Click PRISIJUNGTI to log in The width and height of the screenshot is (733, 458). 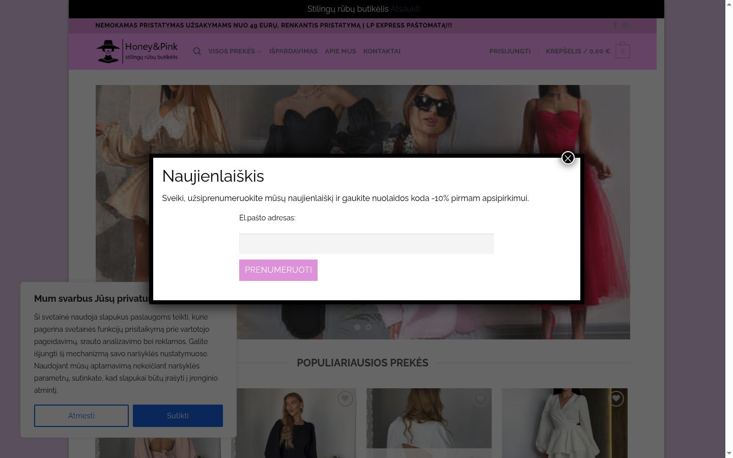click(x=510, y=51)
